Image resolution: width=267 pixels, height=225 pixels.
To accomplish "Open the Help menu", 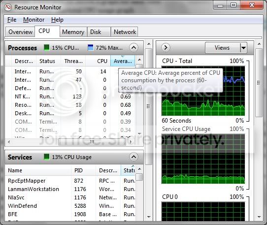I will [x=57, y=20].
